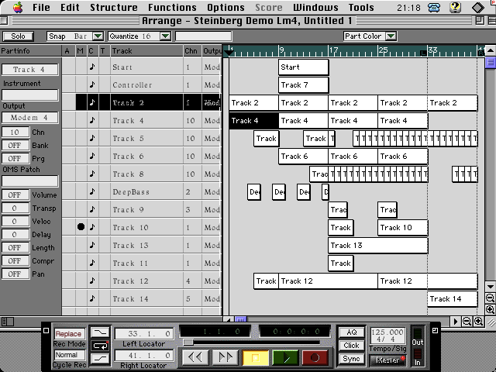This screenshot has width=496, height=372.
Task: Toggle the AQ button
Action: click(351, 332)
